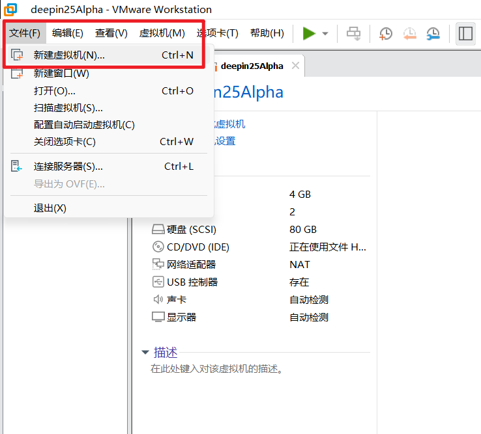
Task: Click the green power on play button
Action: [309, 33]
